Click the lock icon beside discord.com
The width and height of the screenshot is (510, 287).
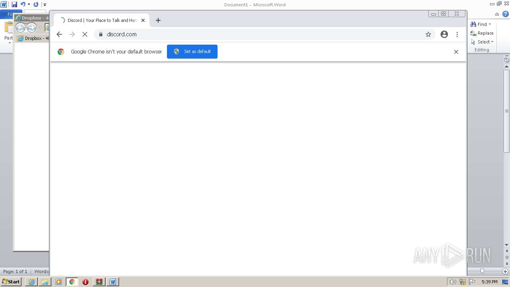pyautogui.click(x=101, y=34)
